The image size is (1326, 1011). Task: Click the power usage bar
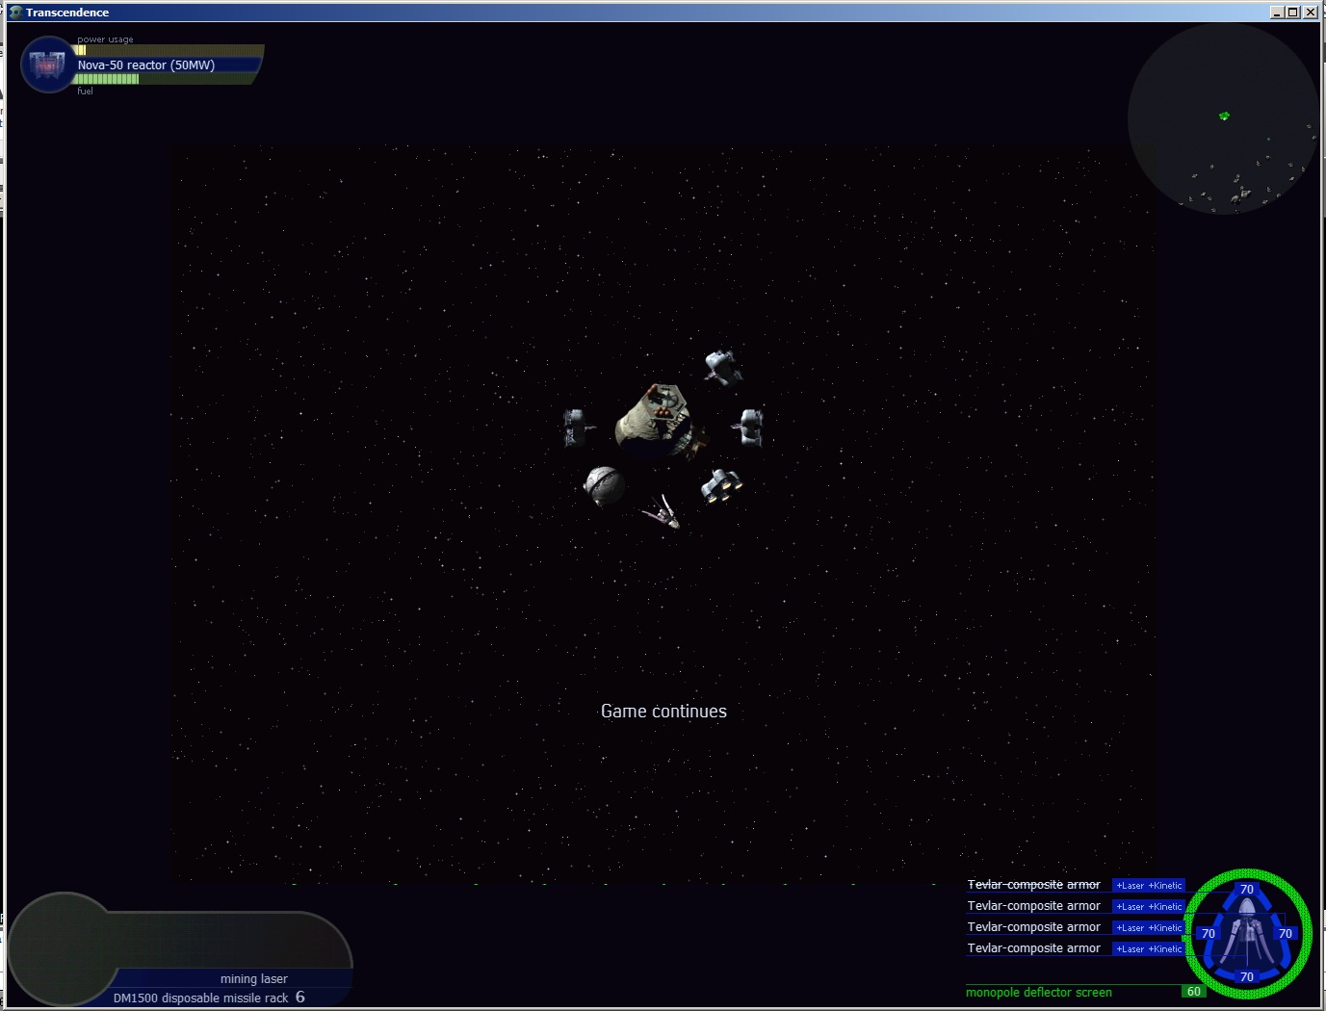(x=169, y=50)
